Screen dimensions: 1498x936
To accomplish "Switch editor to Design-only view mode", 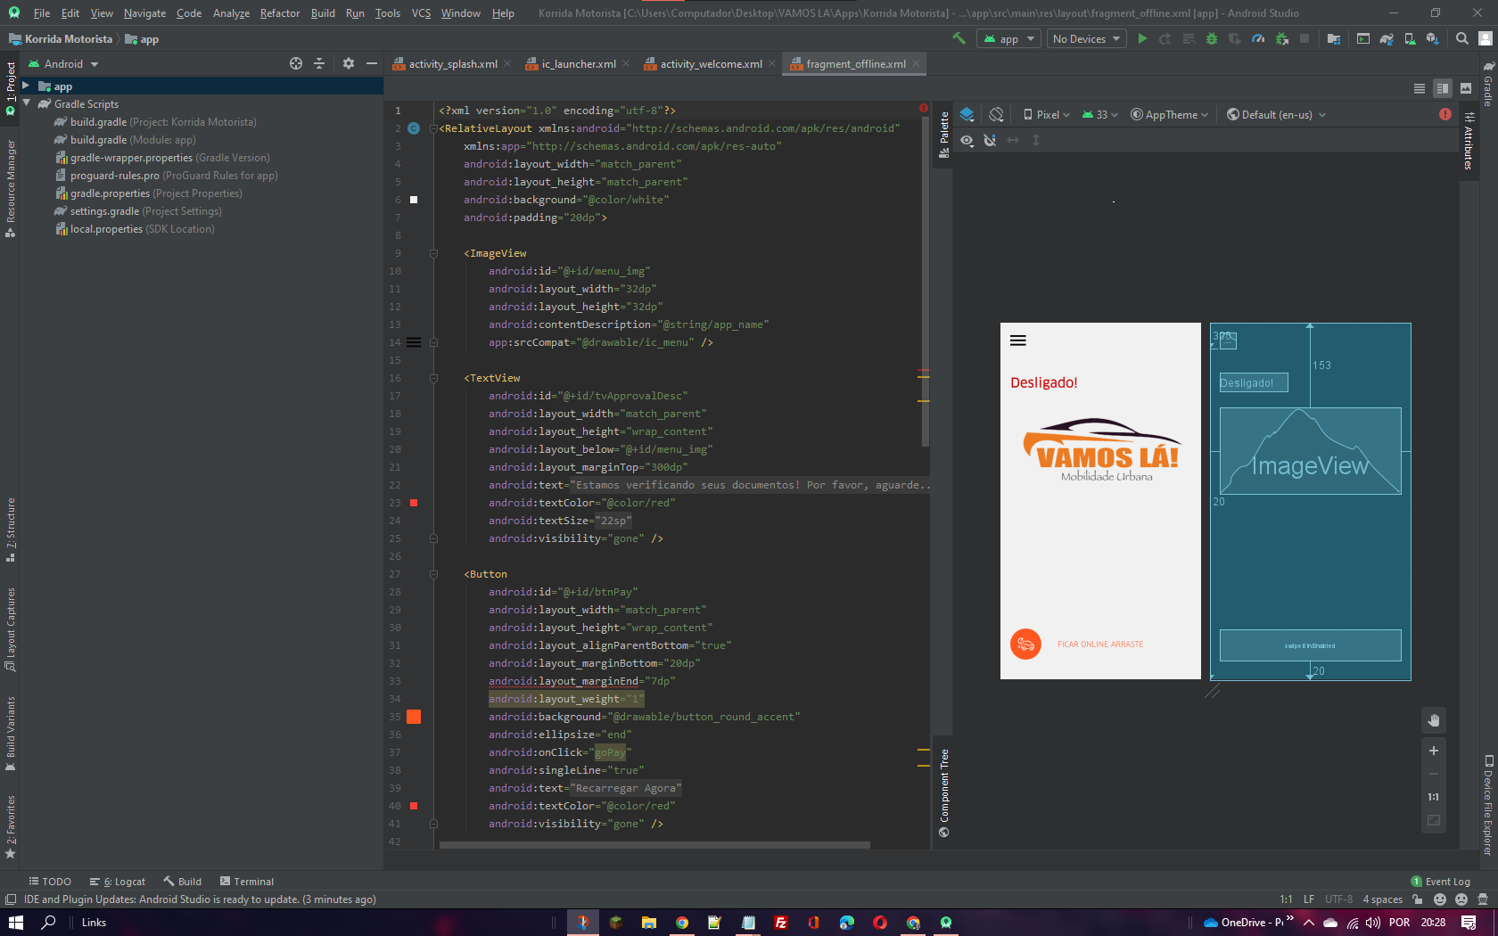I will (x=1466, y=88).
